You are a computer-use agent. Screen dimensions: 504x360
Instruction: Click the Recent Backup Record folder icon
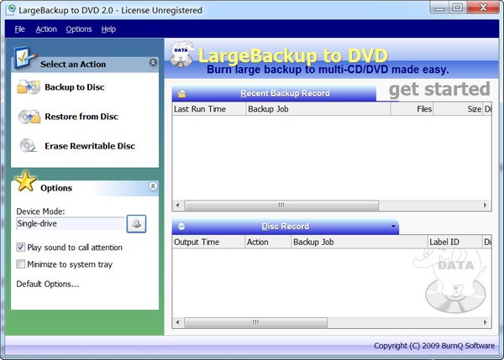coord(182,93)
